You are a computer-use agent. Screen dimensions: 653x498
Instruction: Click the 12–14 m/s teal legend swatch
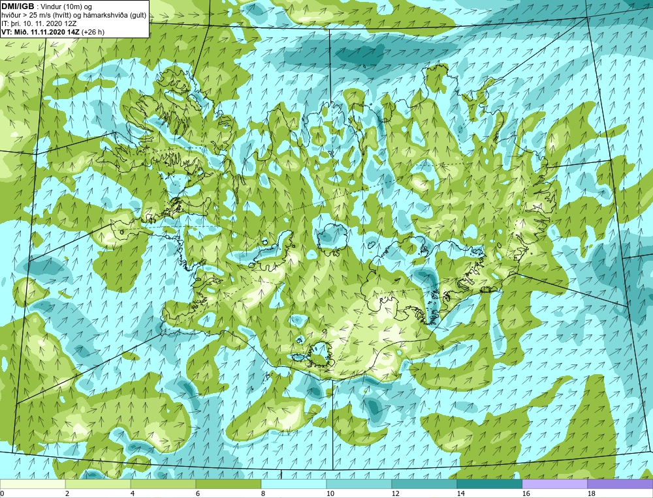[x=424, y=484]
